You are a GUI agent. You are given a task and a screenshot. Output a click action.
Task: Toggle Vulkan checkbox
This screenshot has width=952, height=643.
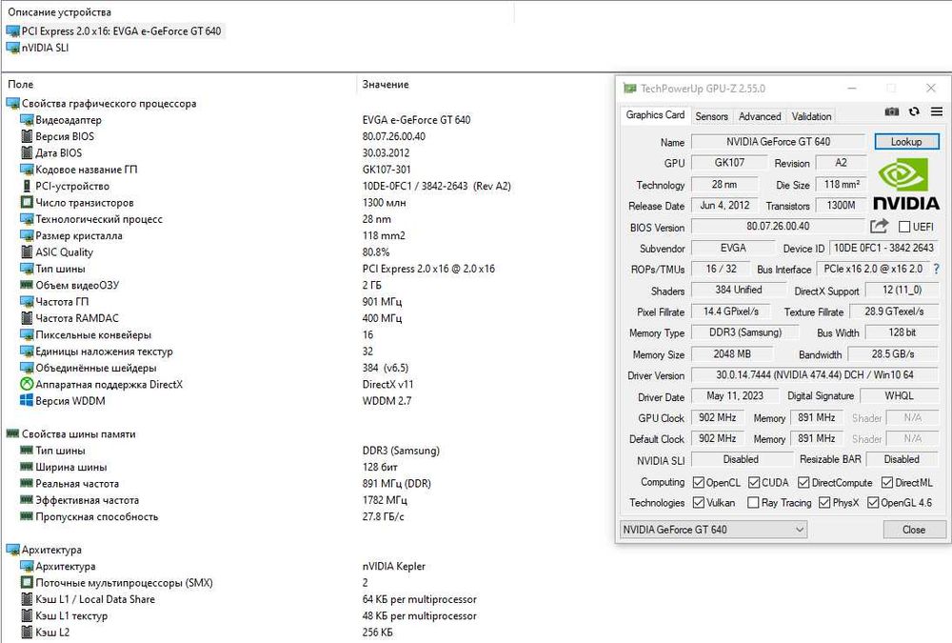click(x=699, y=503)
